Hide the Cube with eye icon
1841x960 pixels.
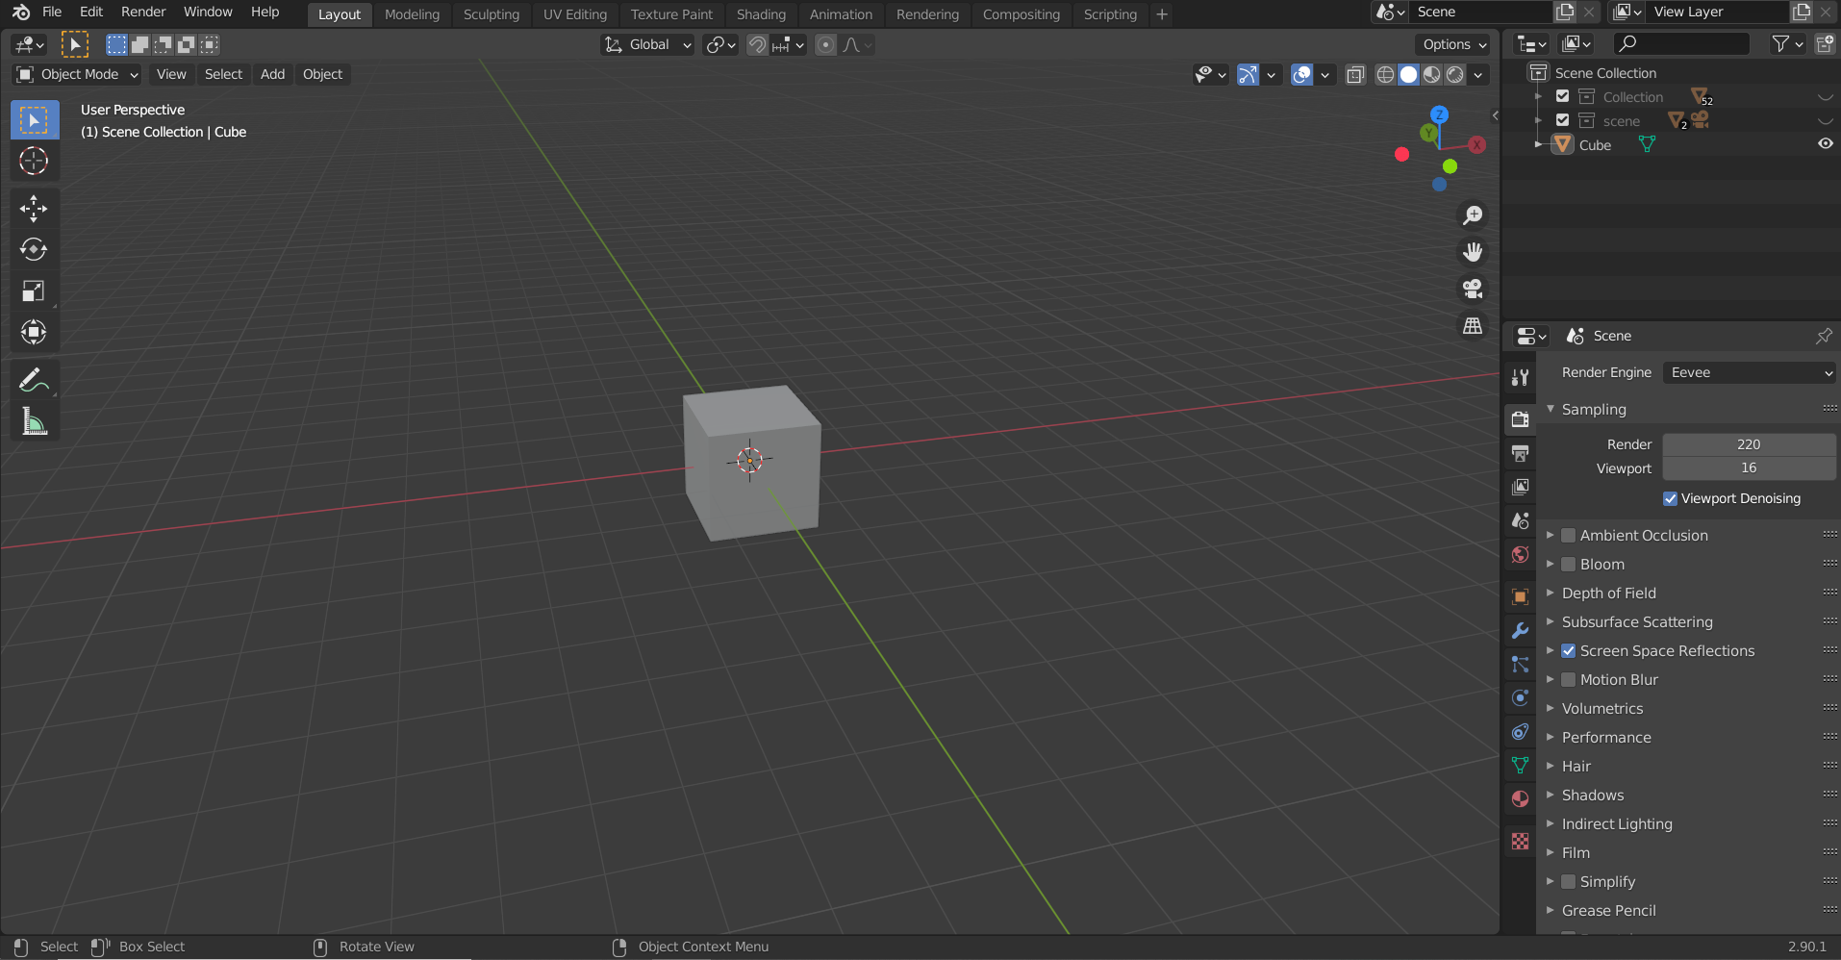[x=1825, y=144]
